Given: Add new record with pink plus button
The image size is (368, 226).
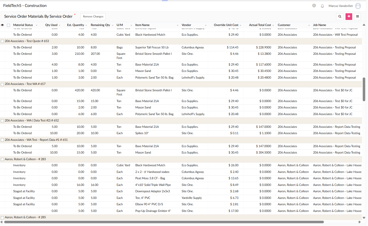Looking at the screenshot, I should 349,17.
